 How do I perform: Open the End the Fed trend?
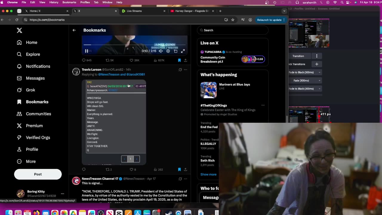tap(209, 127)
